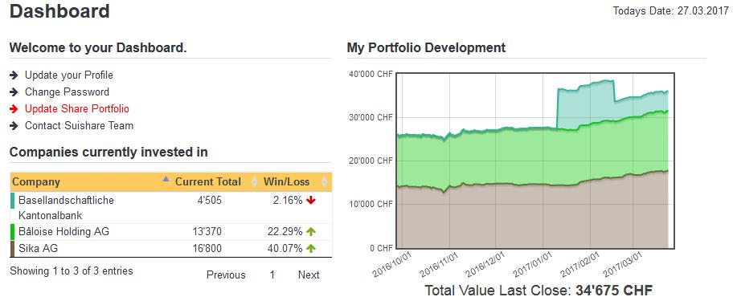Sort by Win/Loss column sort arrows
Viewport: 733px width, 301px height.
325,182
